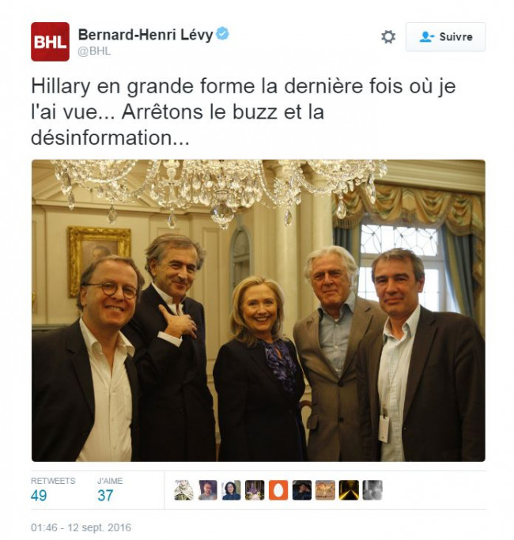Image resolution: width=514 pixels, height=540 pixels.
Task: Open the dark-haired woman in blue avatar
Action: [231, 489]
